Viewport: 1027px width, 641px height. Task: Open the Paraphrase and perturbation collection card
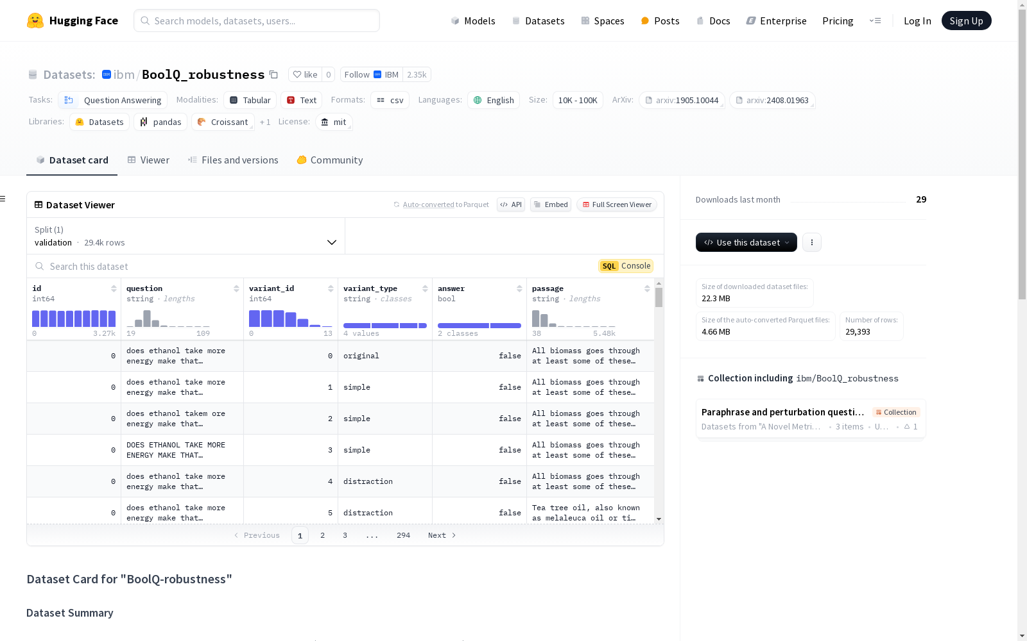click(811, 419)
